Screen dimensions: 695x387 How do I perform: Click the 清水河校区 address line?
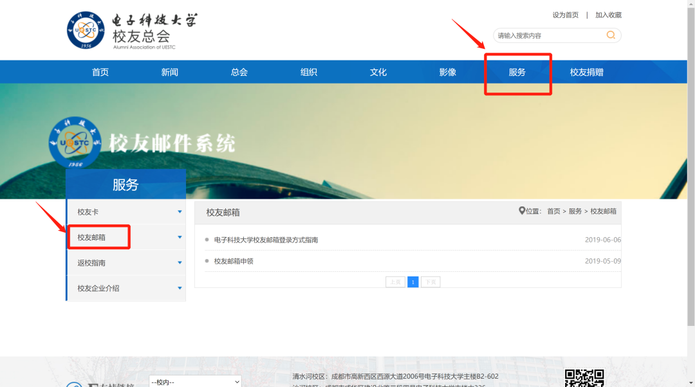click(x=395, y=376)
